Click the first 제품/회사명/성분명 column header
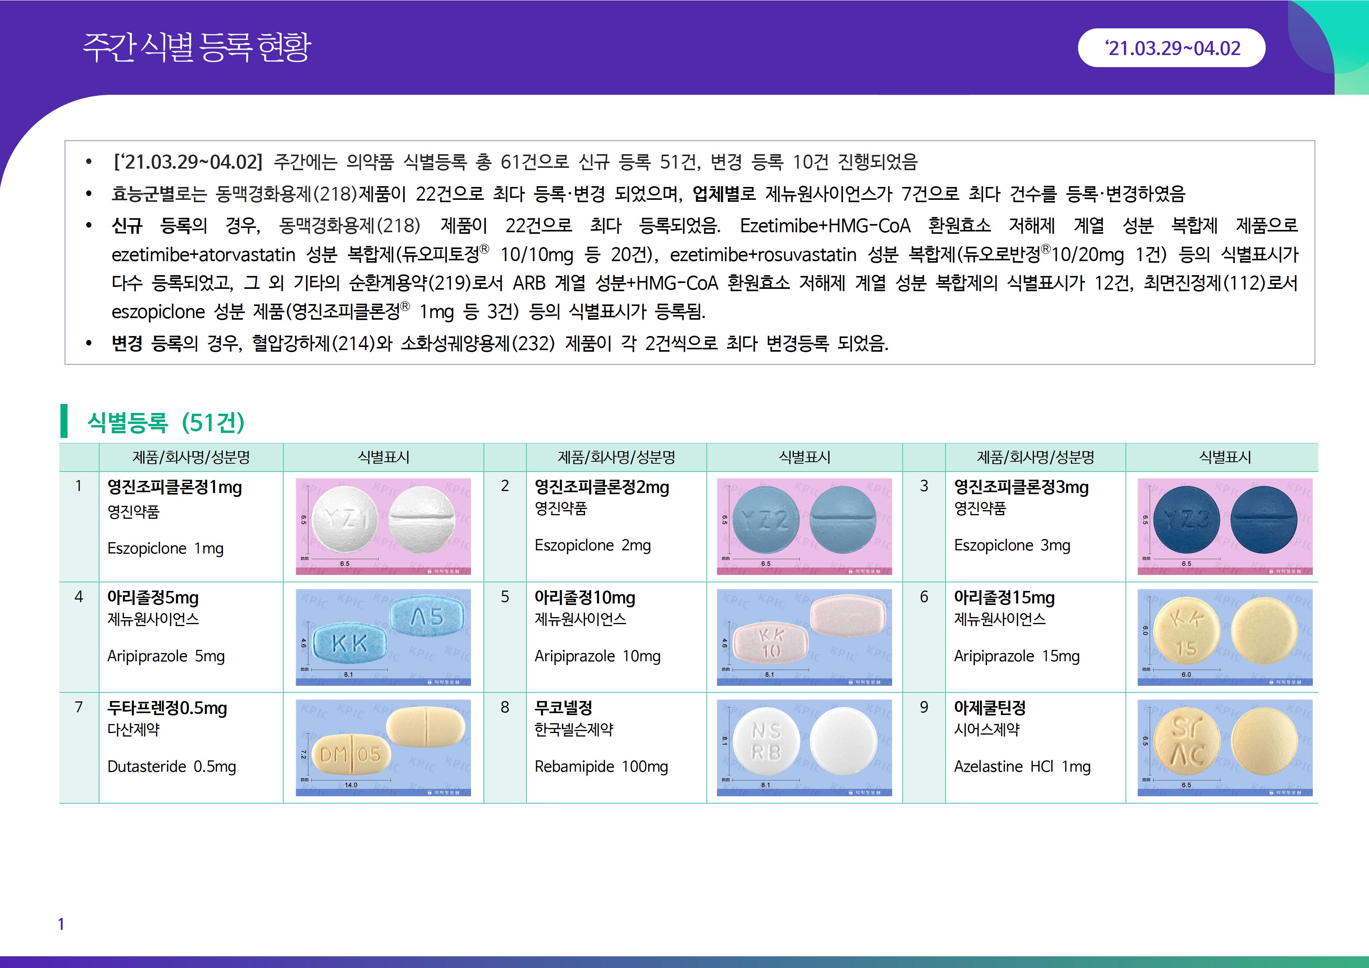Image resolution: width=1369 pixels, height=968 pixels. (x=191, y=457)
